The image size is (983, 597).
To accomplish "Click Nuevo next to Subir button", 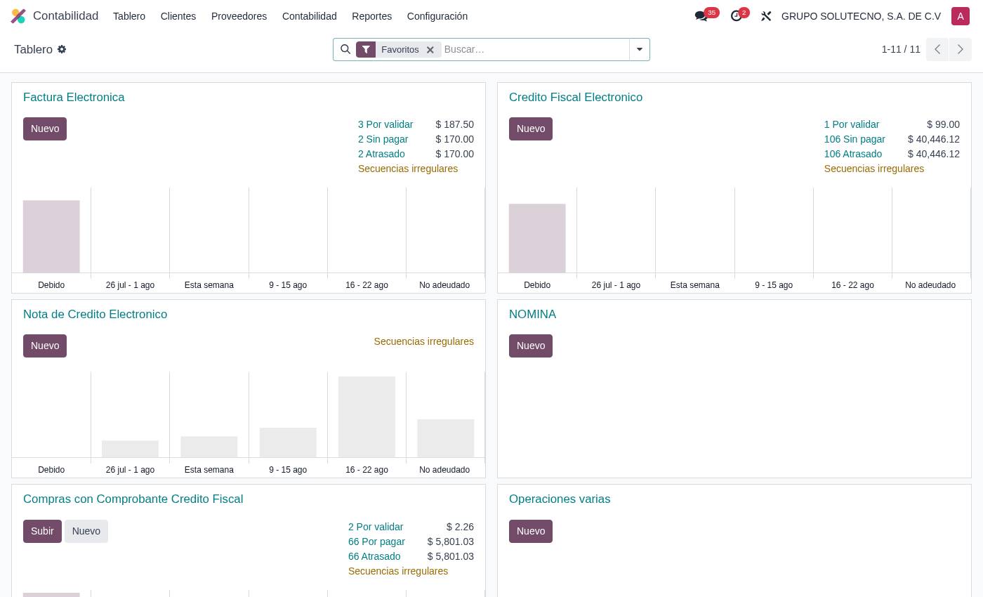I will (x=86, y=531).
